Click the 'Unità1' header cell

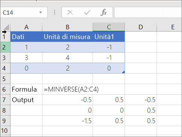(x=109, y=37)
